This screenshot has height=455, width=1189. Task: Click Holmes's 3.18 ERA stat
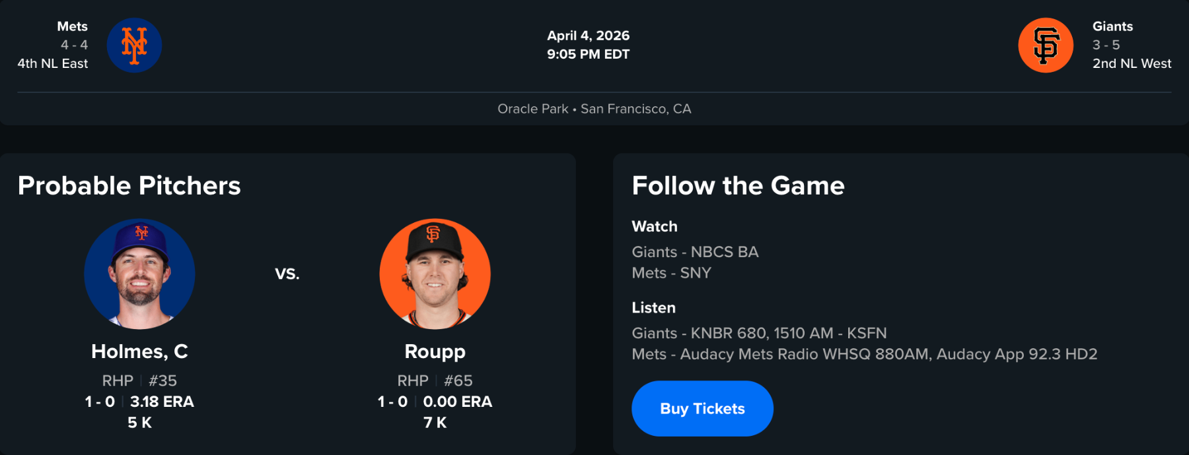(x=162, y=402)
